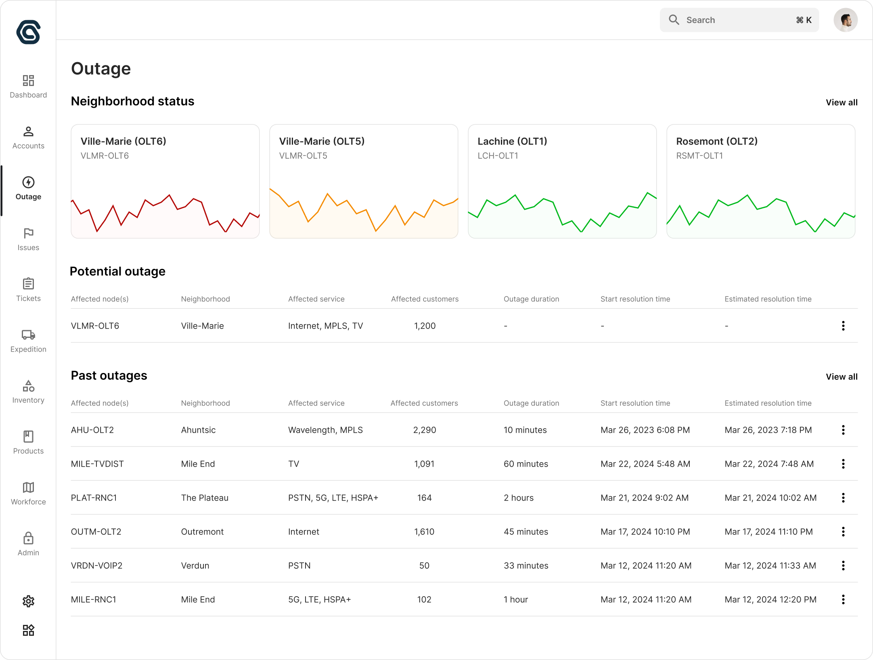
Task: Open Workforce map icon
Action: [28, 488]
